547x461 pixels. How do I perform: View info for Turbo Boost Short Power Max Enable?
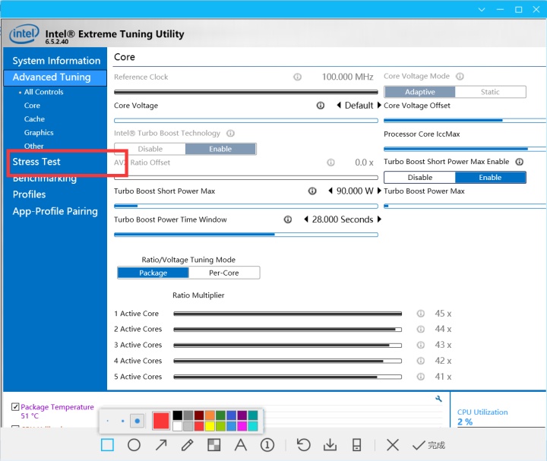coord(520,162)
